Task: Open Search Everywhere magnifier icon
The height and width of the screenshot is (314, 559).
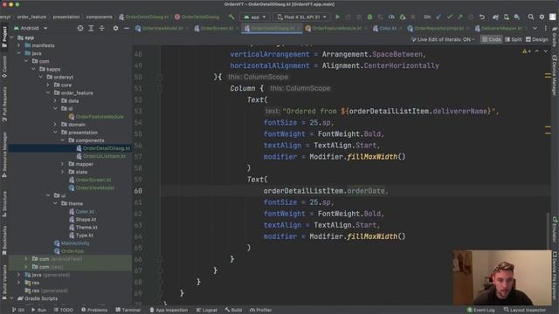Action: click(x=531, y=17)
